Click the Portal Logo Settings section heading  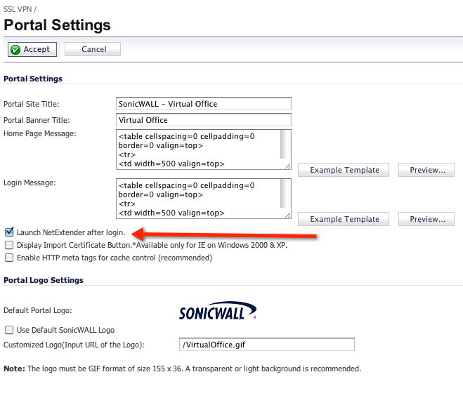(x=44, y=280)
